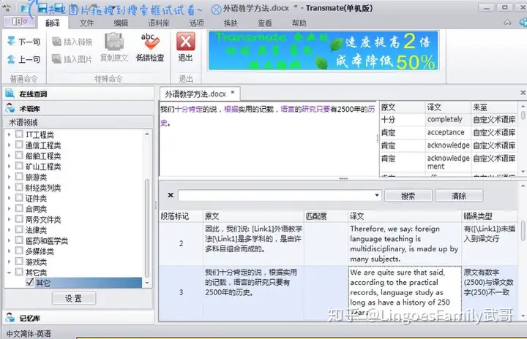527x339 pixels.
Task: Switch to the 翻译 ribbon tab
Action: point(53,23)
